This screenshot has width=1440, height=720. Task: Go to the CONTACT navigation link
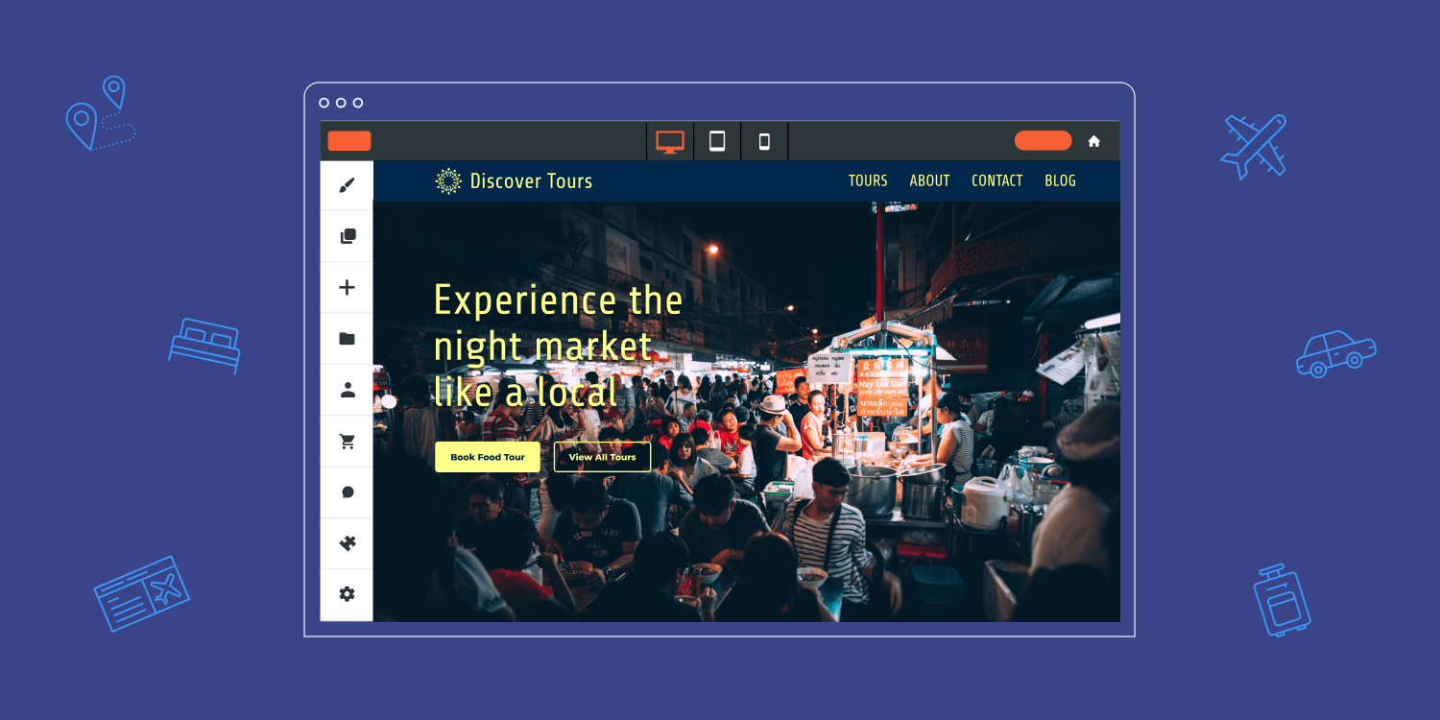pyautogui.click(x=996, y=180)
